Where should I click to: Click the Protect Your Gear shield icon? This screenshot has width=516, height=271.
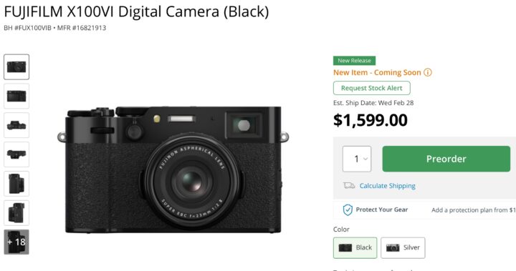coord(348,210)
